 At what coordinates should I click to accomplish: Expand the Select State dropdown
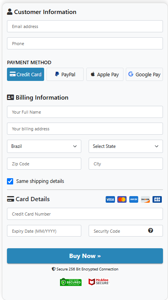tap(126, 146)
